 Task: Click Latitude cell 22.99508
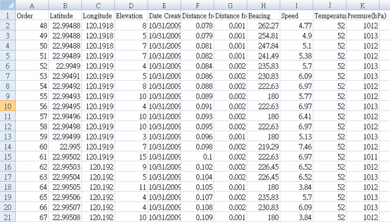point(65,217)
